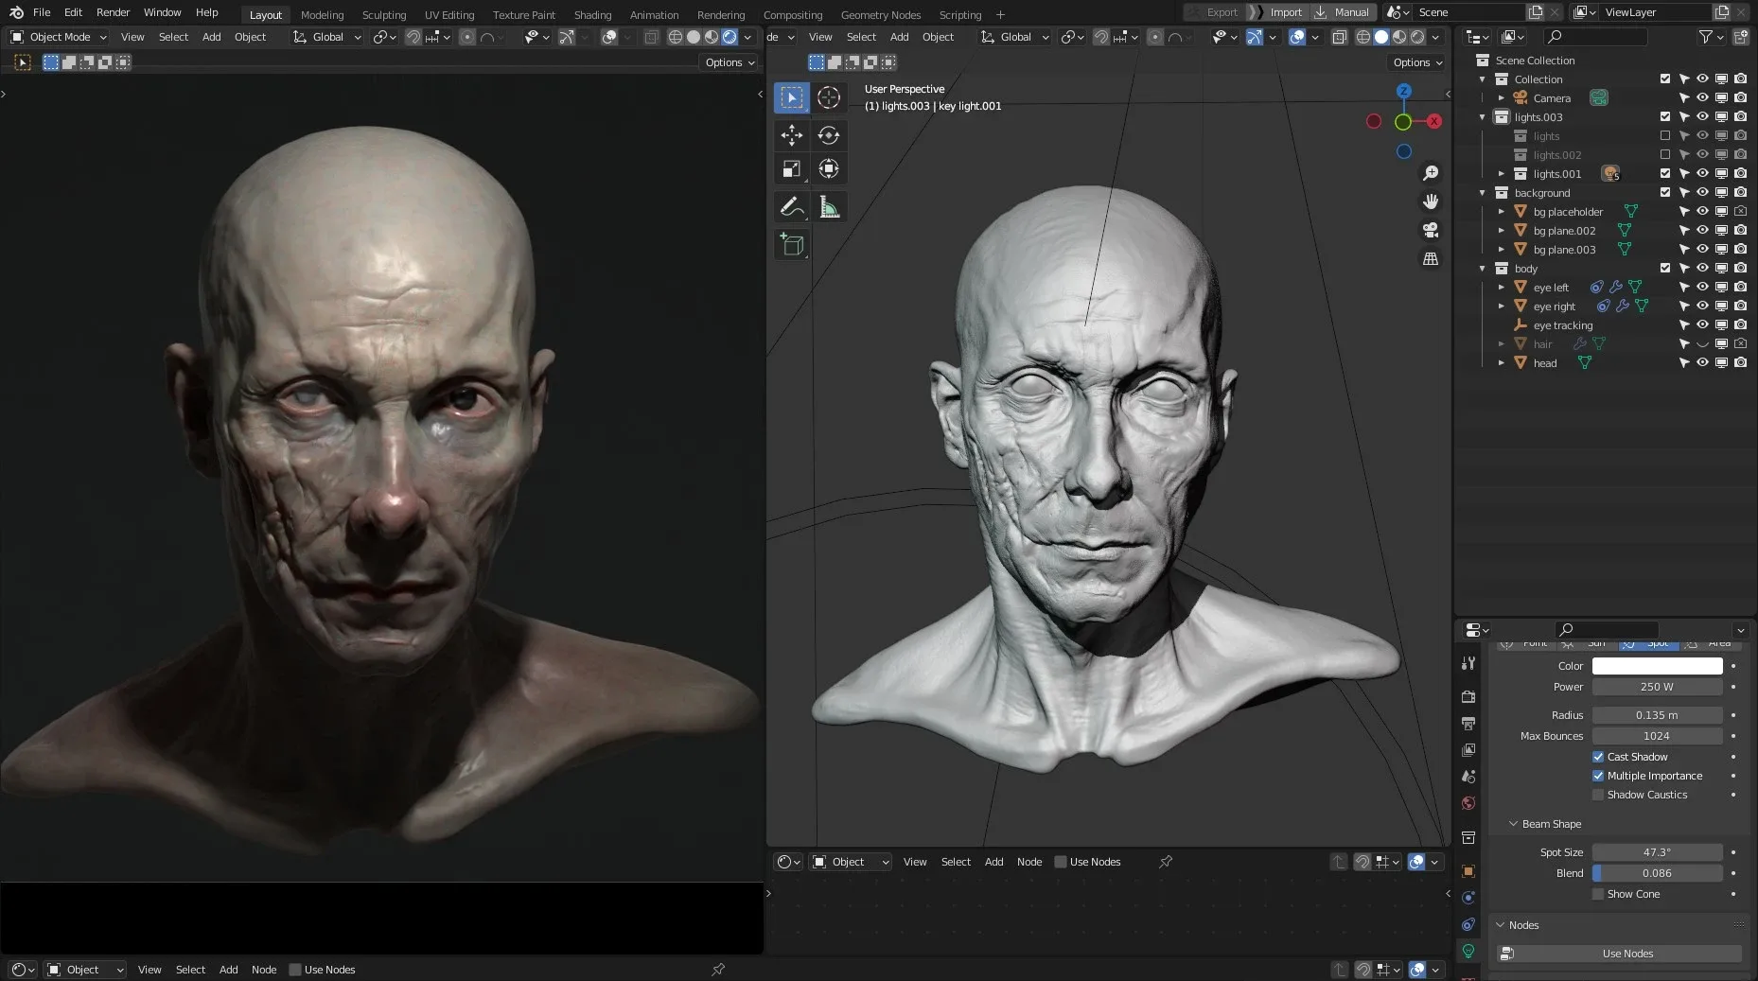
Task: Toggle camera view in right viewport
Action: [1431, 230]
